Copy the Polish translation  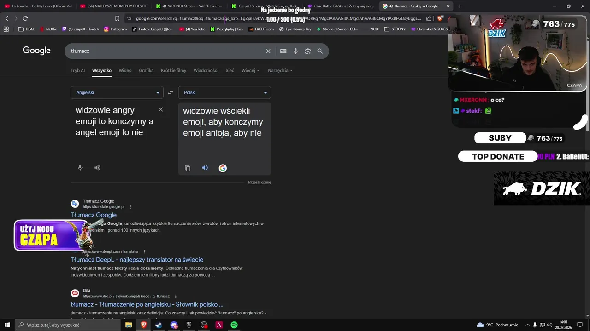[188, 168]
